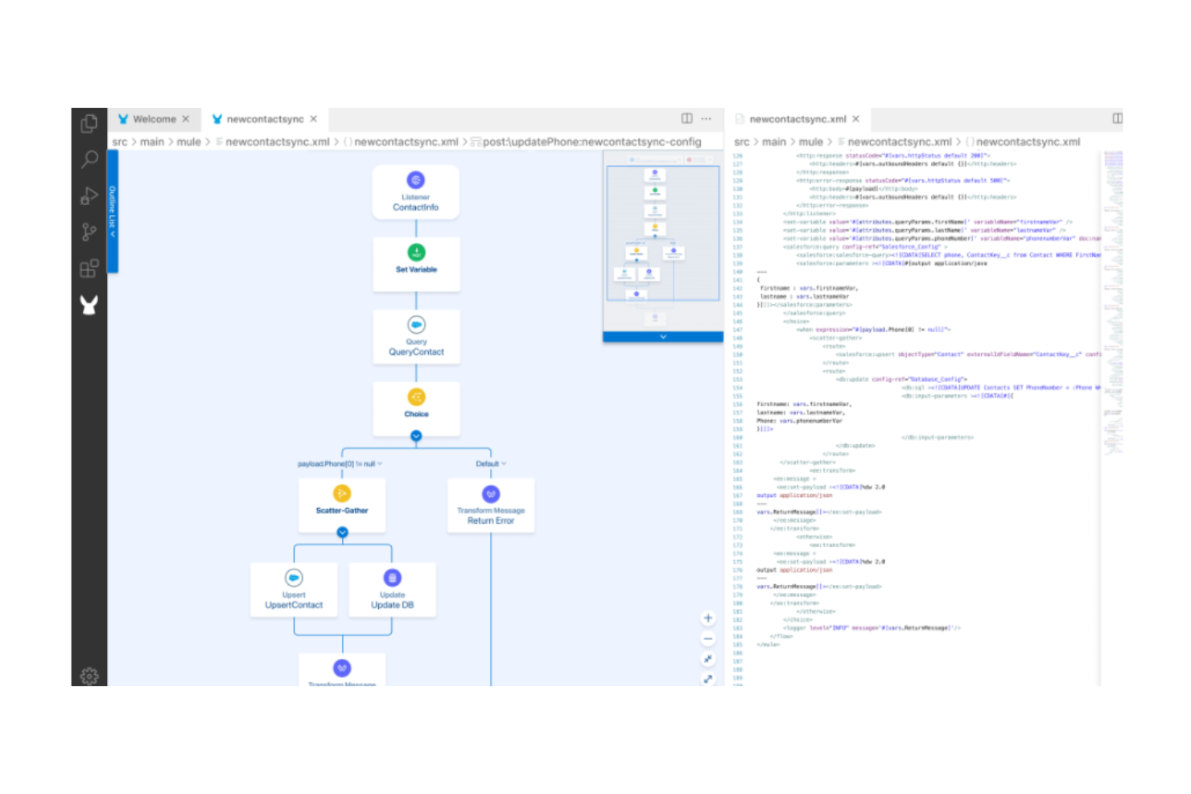Expand the canvas to full screen
Viewport: 1191px width, 794px height.
click(708, 679)
